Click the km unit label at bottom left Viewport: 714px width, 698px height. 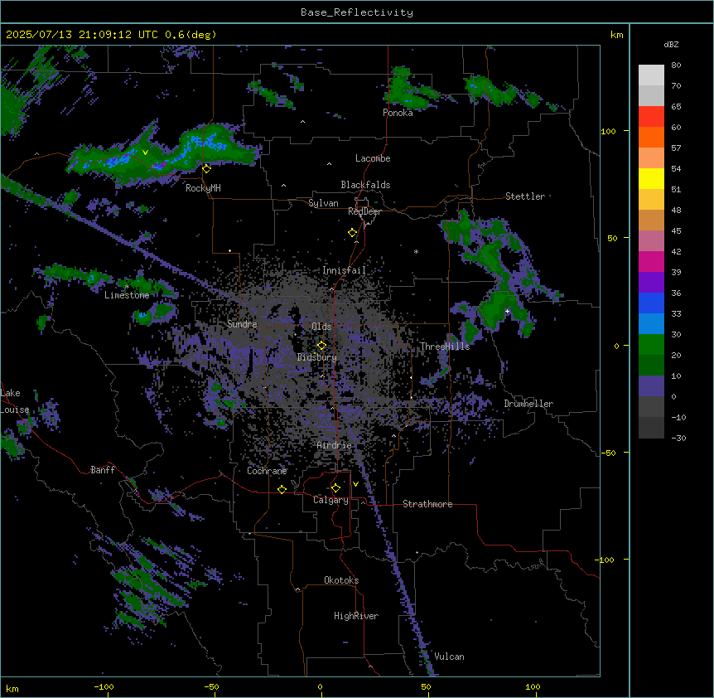tap(12, 688)
